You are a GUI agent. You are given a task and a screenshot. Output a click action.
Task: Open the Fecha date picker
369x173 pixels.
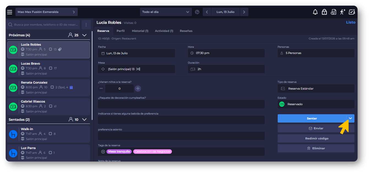coord(136,53)
